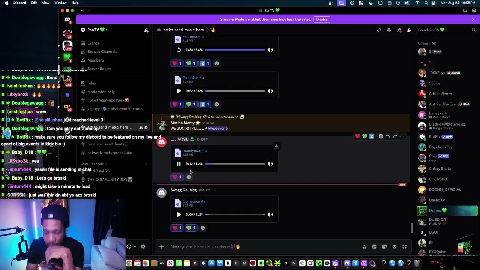Toggle the member list icon
This screenshot has height=270, width=480.
409,30
